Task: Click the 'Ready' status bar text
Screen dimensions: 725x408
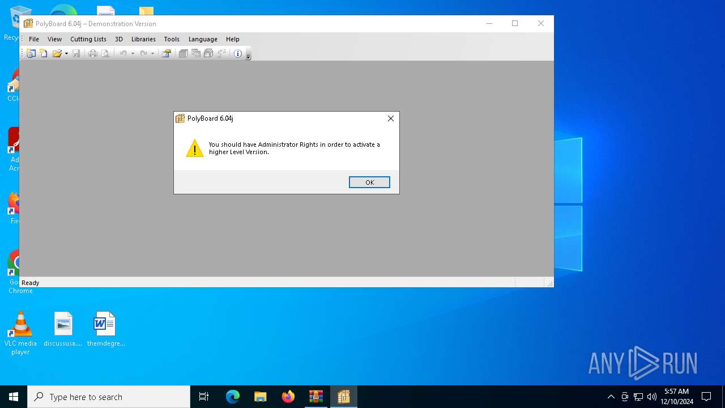Action: pos(31,283)
